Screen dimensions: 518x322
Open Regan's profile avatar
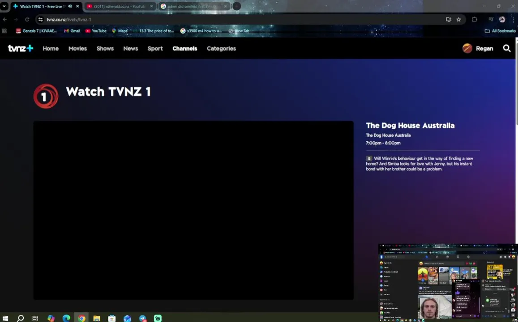467,48
